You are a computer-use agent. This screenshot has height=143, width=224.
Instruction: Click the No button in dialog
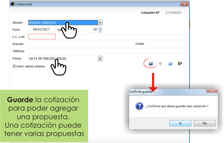coord(205,123)
